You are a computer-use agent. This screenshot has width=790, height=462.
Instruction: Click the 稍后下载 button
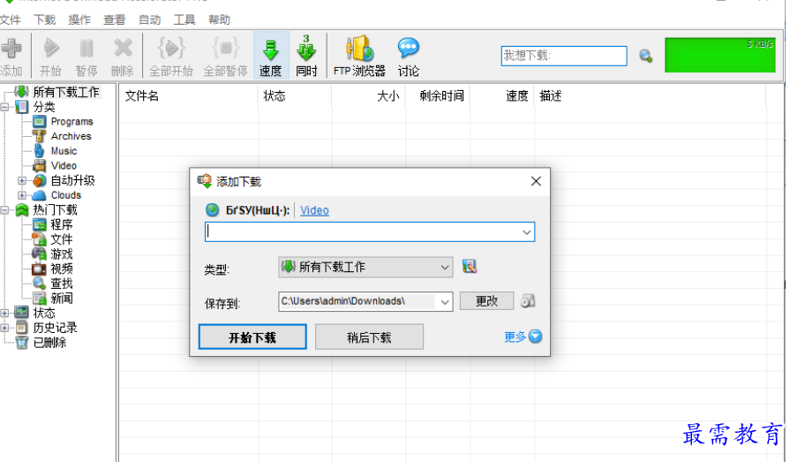pyautogui.click(x=369, y=337)
